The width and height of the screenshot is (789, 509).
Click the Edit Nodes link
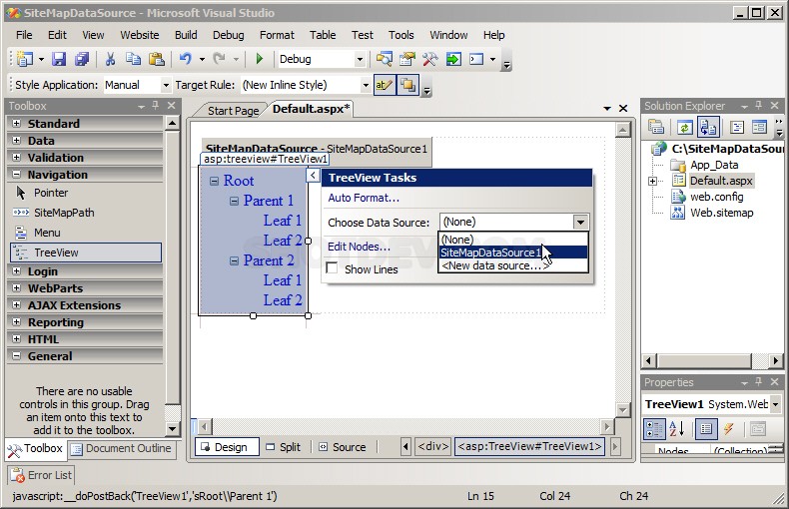[359, 247]
